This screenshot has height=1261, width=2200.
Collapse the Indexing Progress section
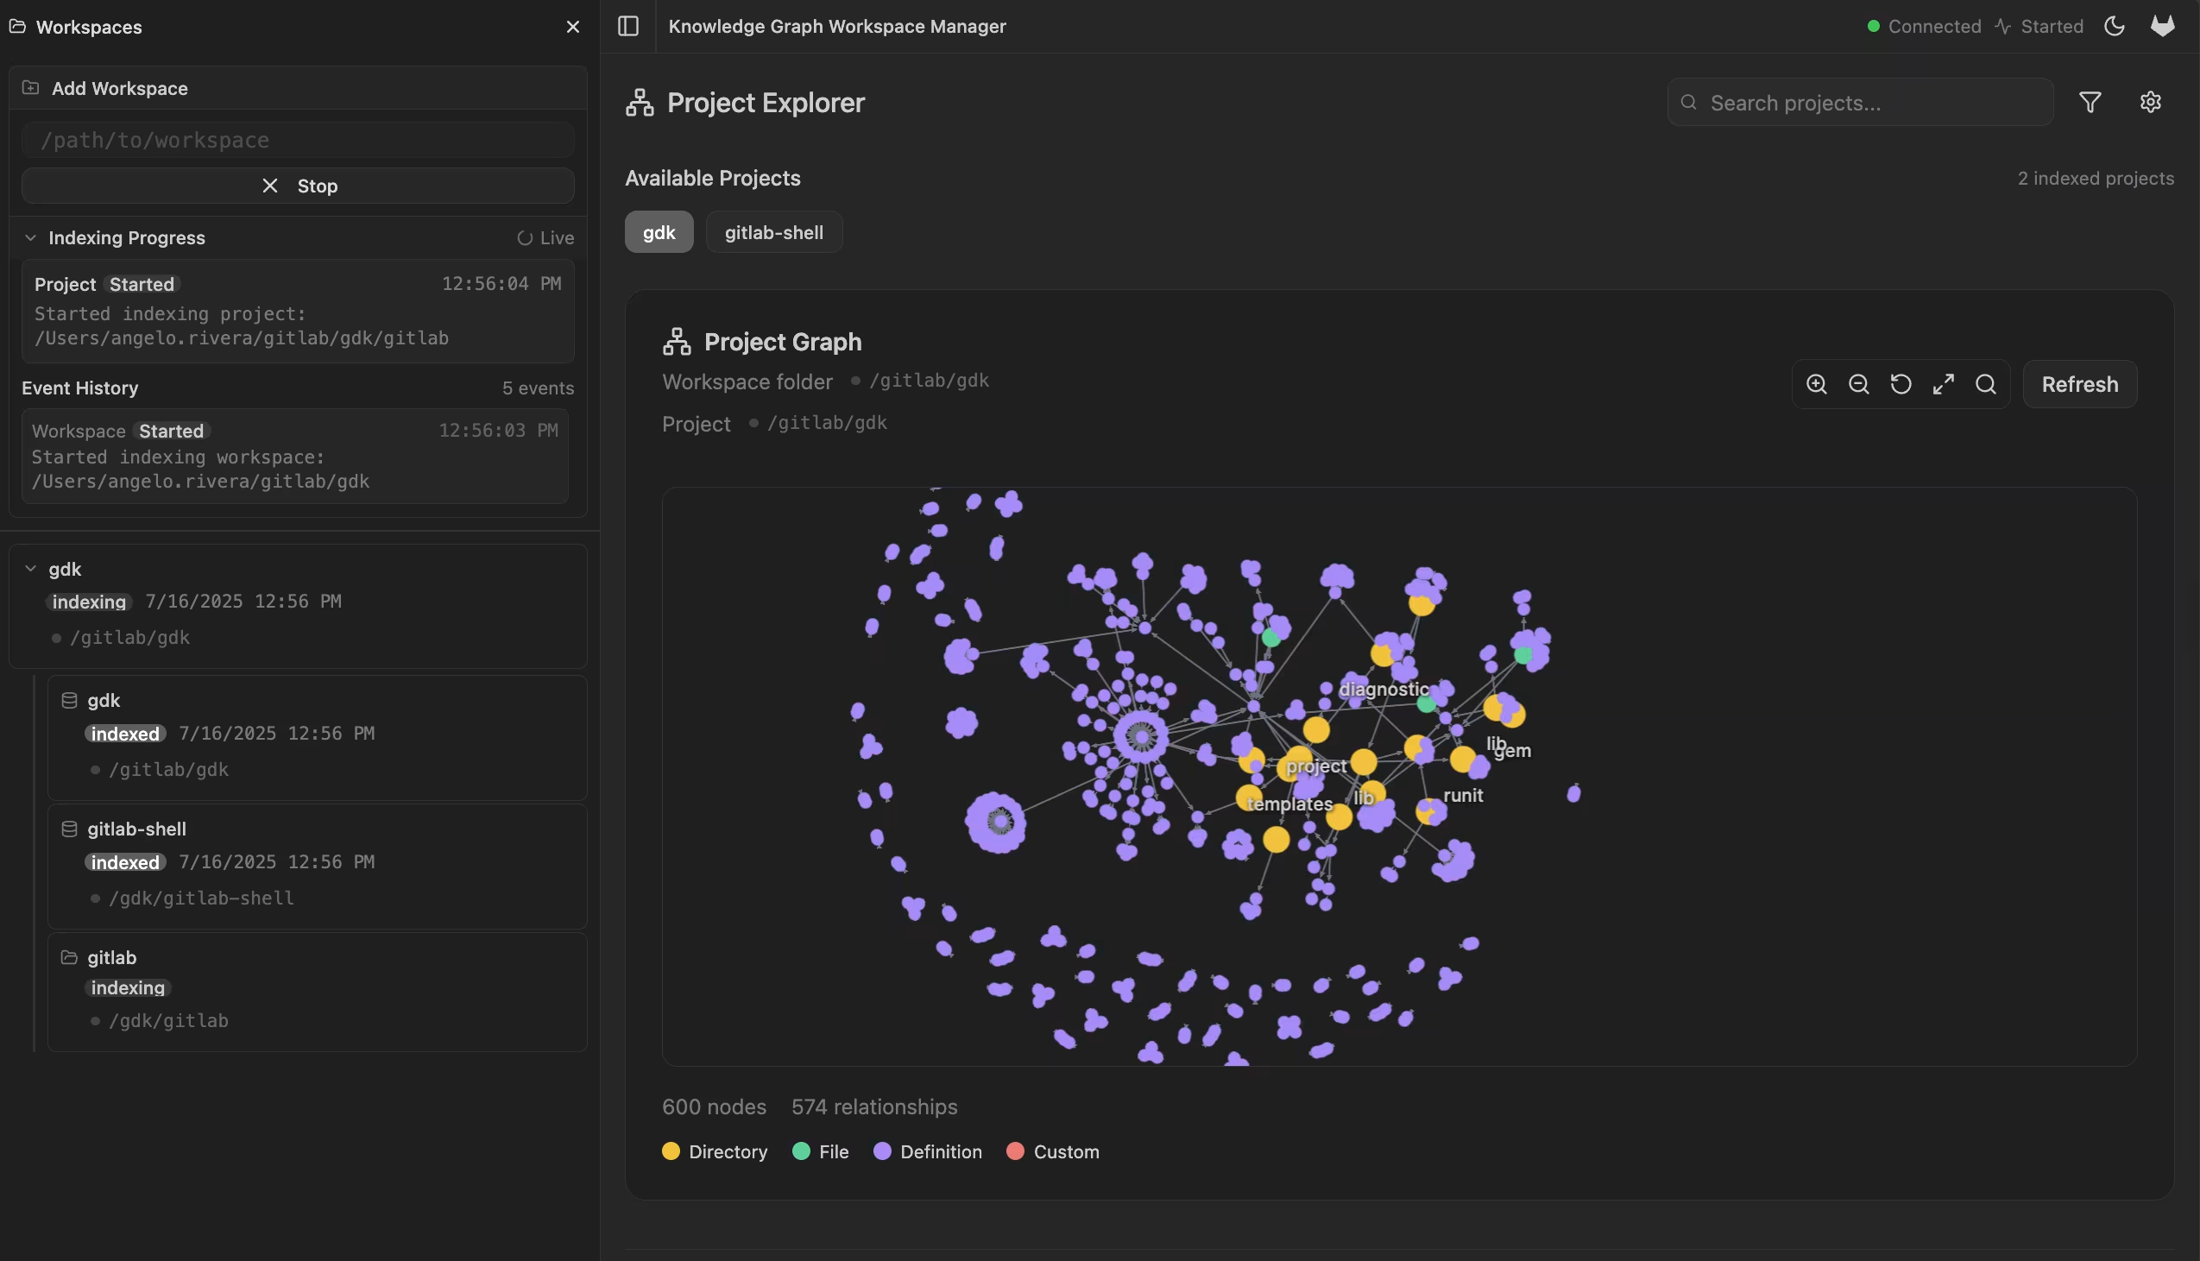click(29, 237)
